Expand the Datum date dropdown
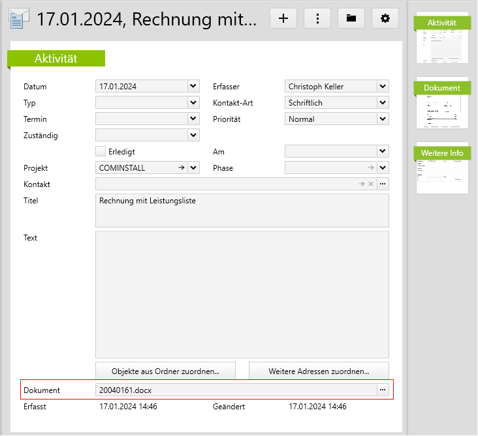The image size is (478, 436). coord(193,86)
